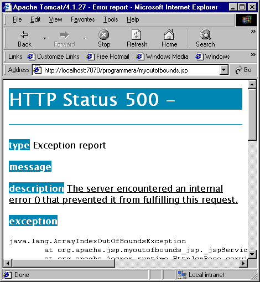260x282 pixels.
Task: Click the Stop loading icon
Action: click(x=104, y=35)
